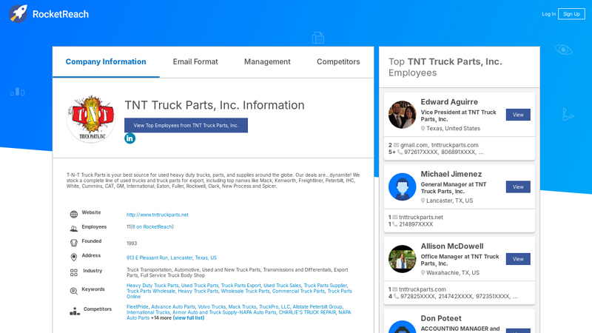Click the Used Truck Sales keyword

tap(283, 286)
